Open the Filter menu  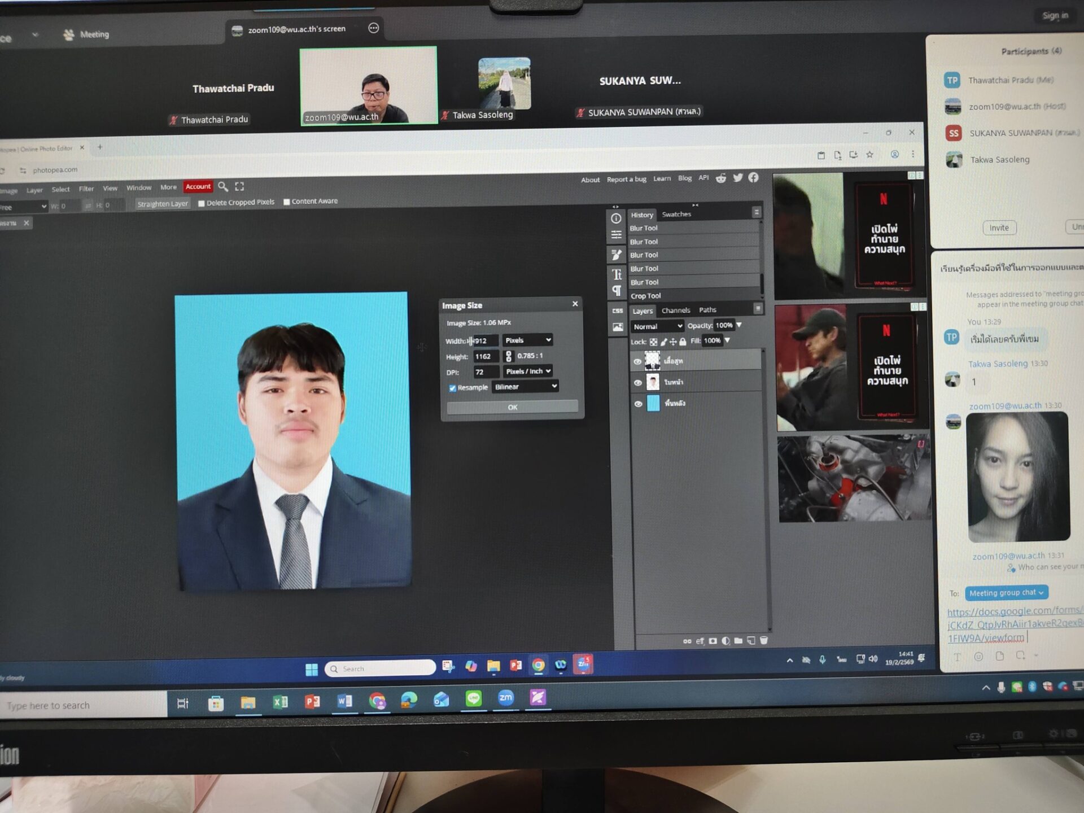86,189
